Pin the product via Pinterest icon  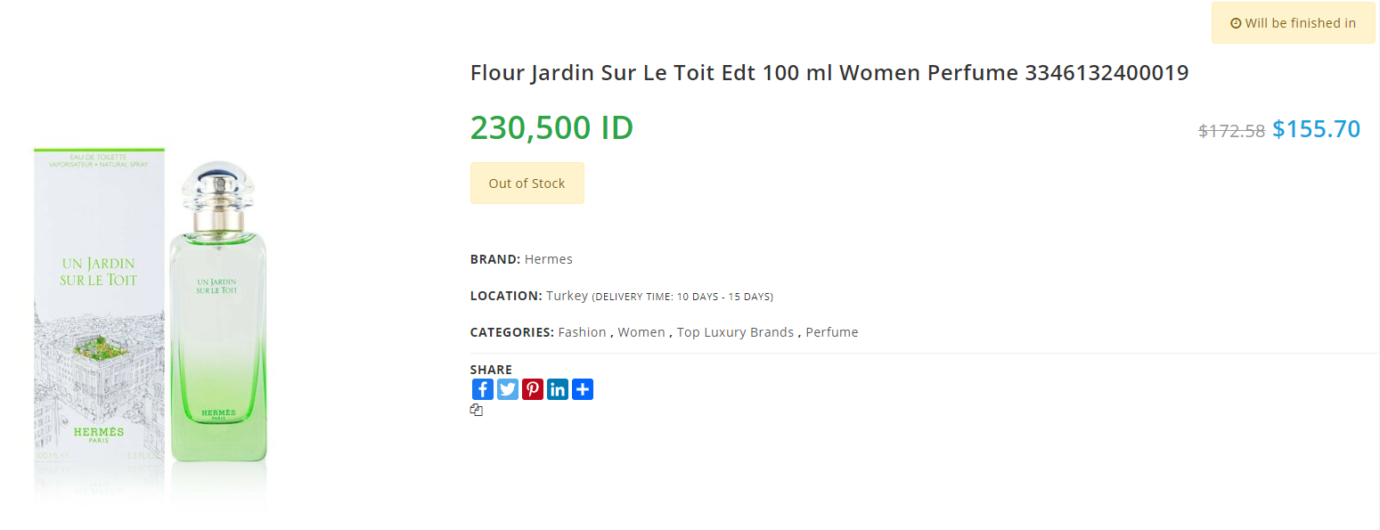pyautogui.click(x=533, y=389)
